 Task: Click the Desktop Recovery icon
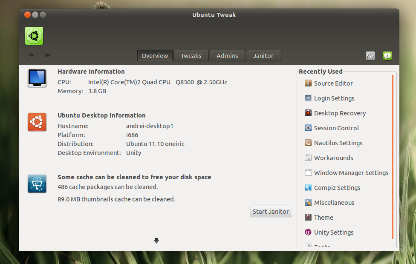308,113
